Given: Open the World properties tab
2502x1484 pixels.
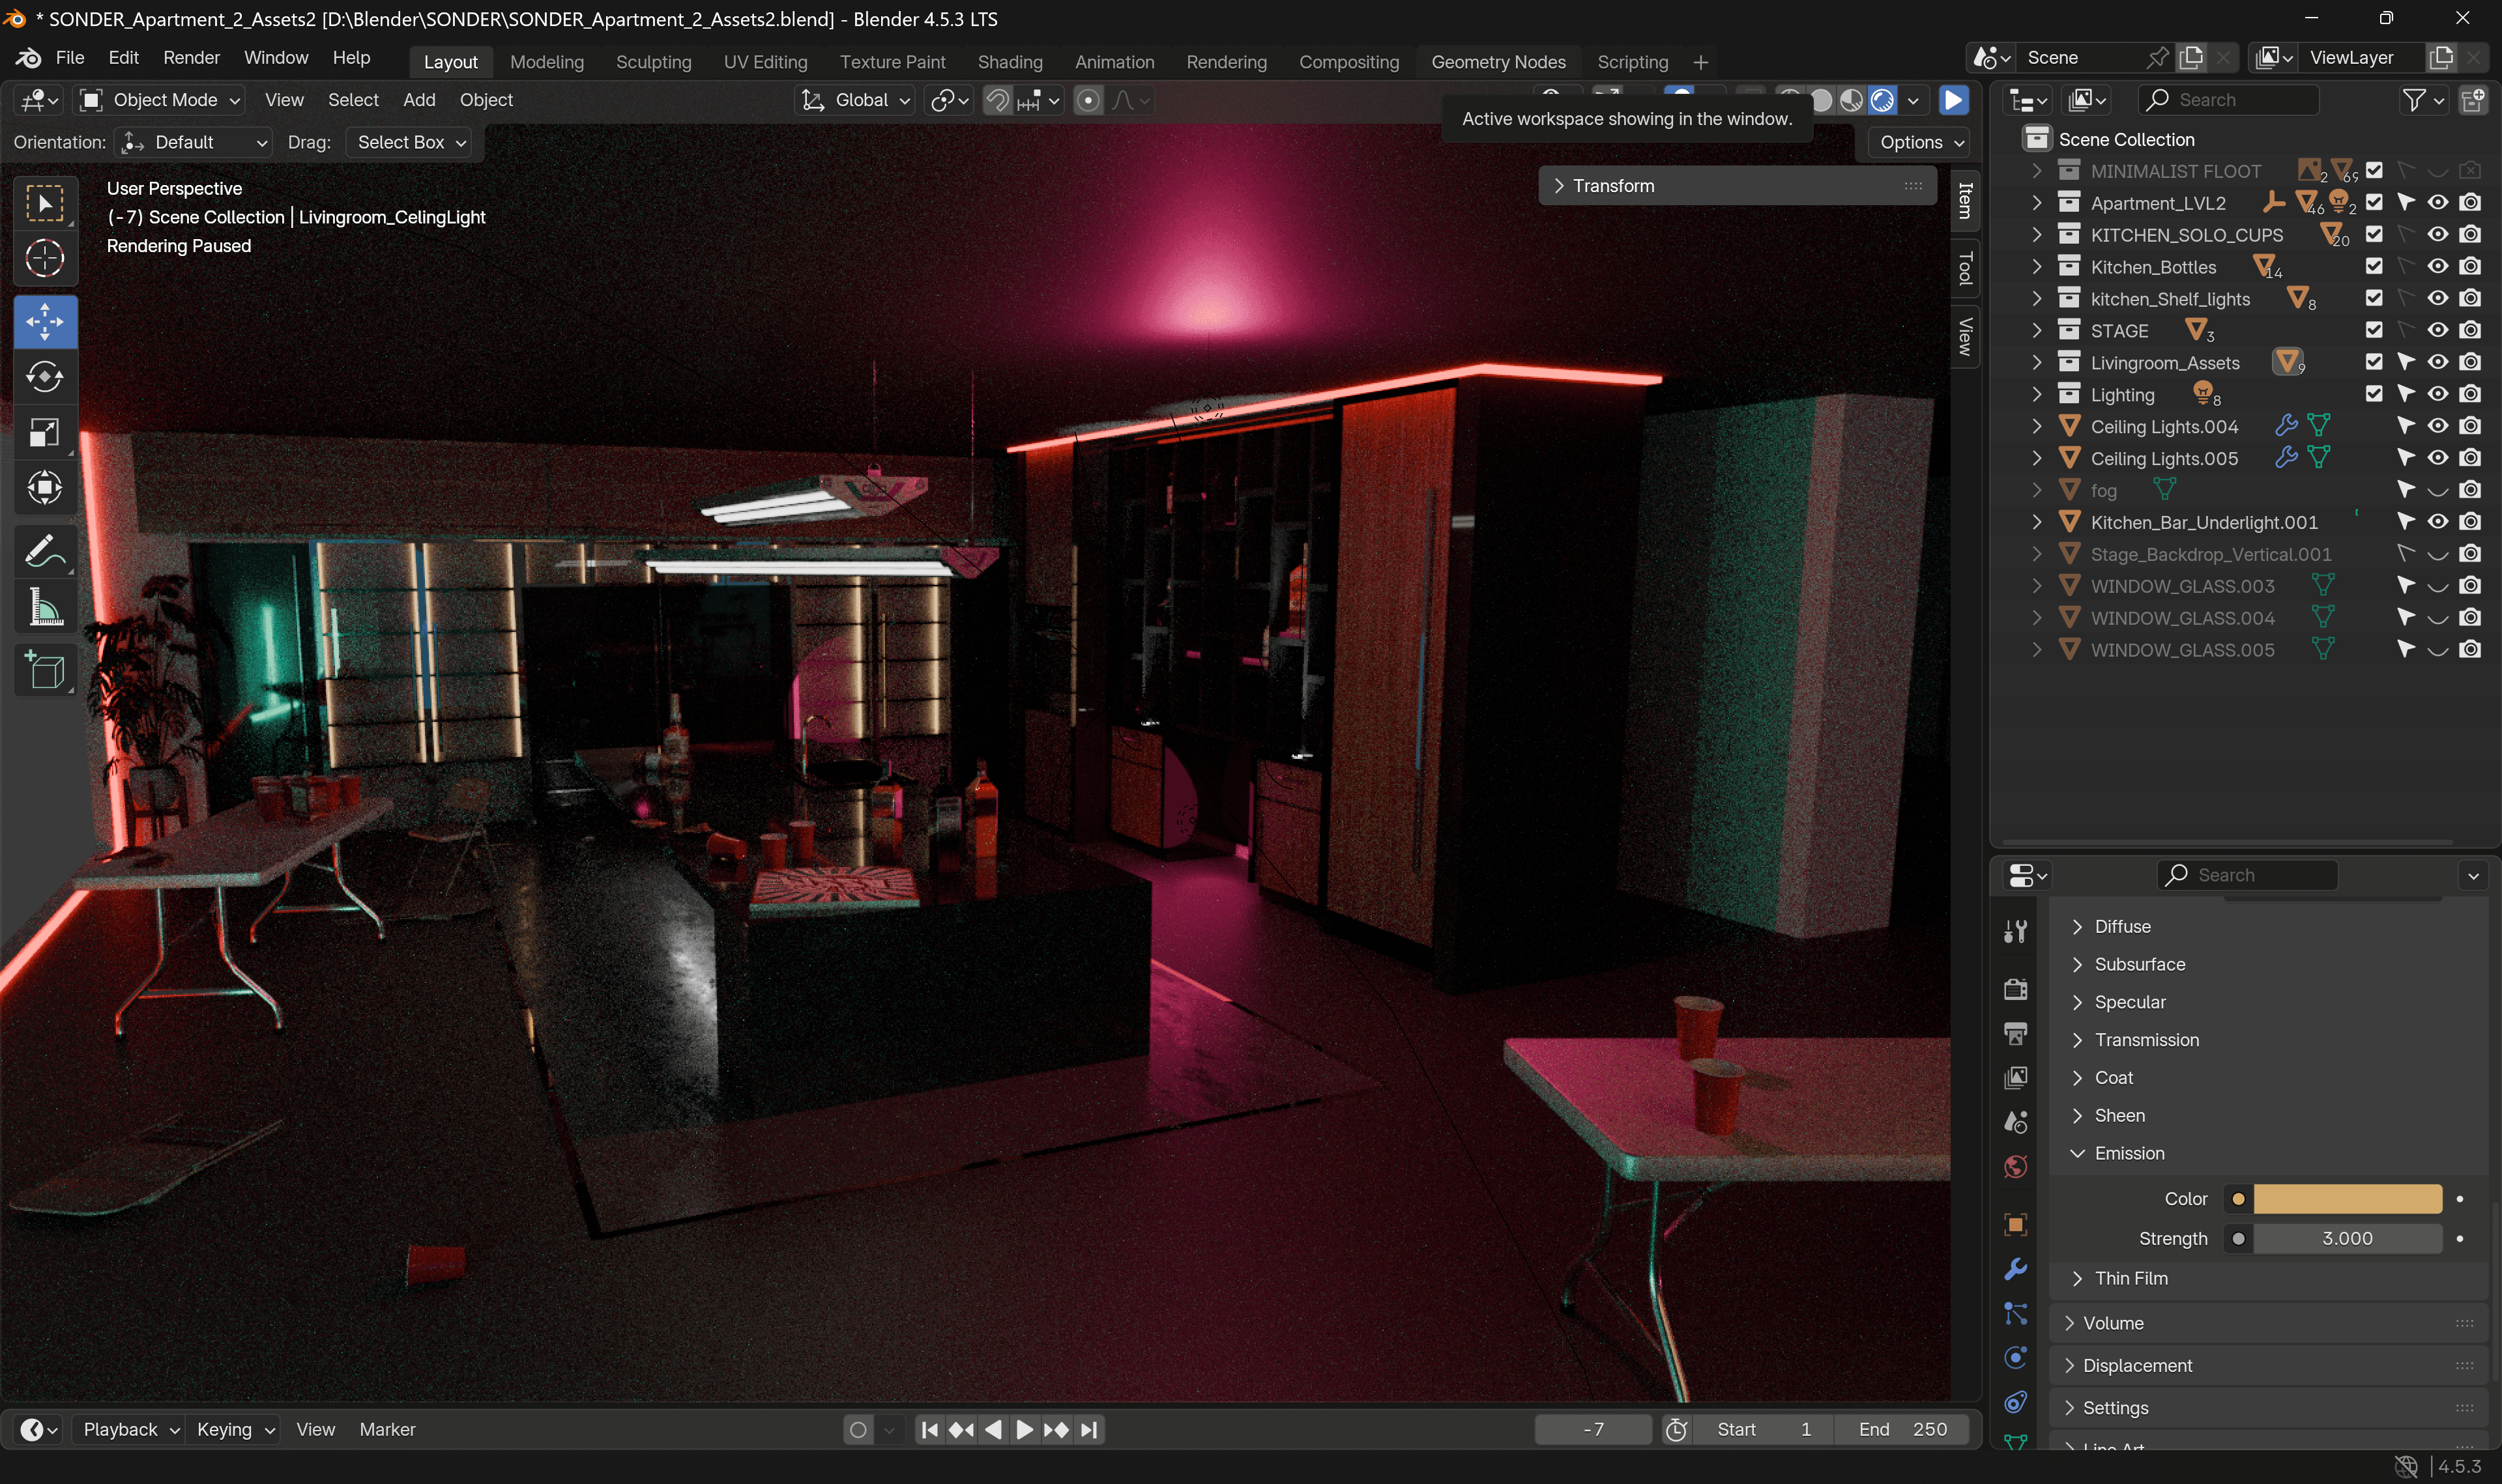Looking at the screenshot, I should pos(2016,1166).
